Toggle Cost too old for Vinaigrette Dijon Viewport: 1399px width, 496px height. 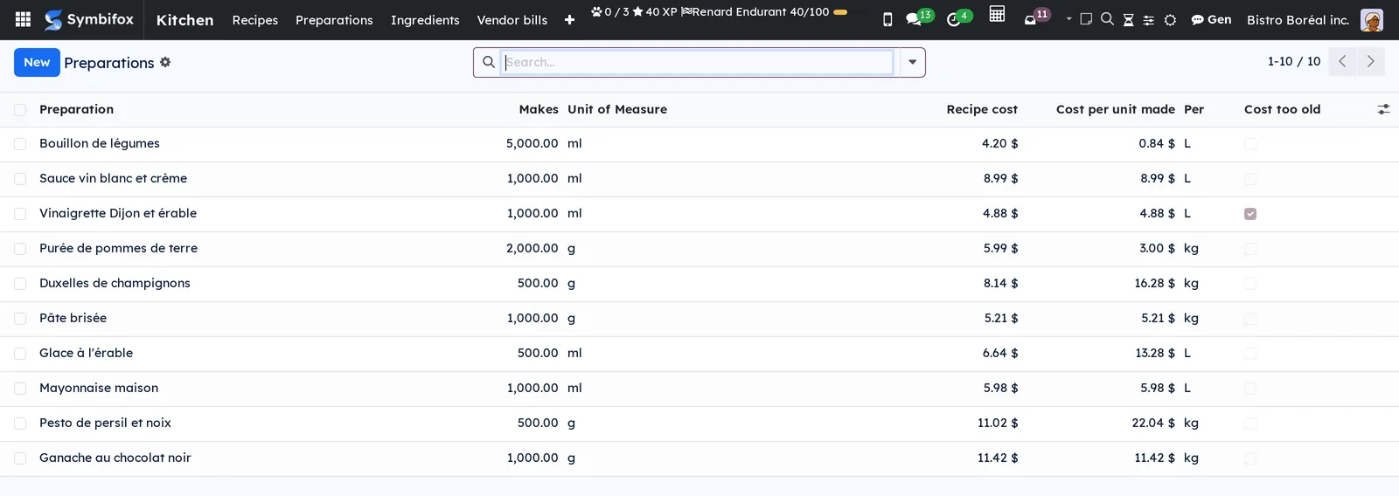(1250, 214)
